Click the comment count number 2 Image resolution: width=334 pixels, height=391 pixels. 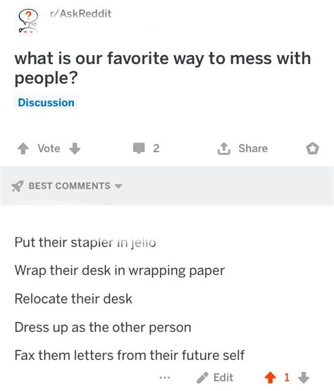[x=156, y=149]
